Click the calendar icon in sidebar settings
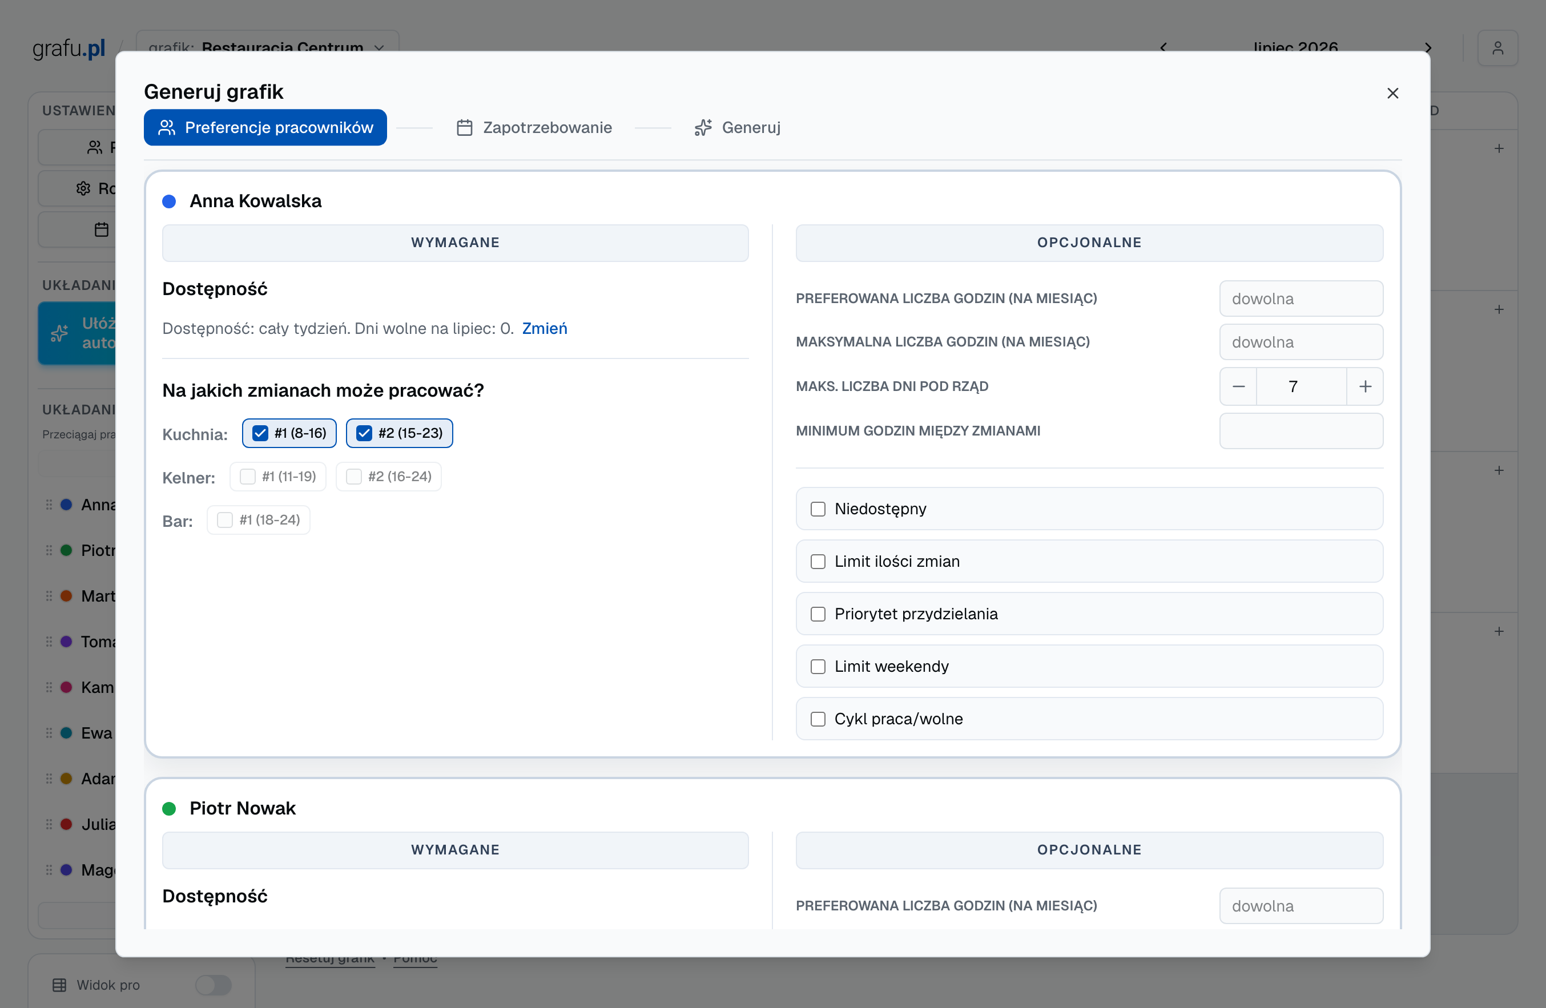 coord(101,229)
